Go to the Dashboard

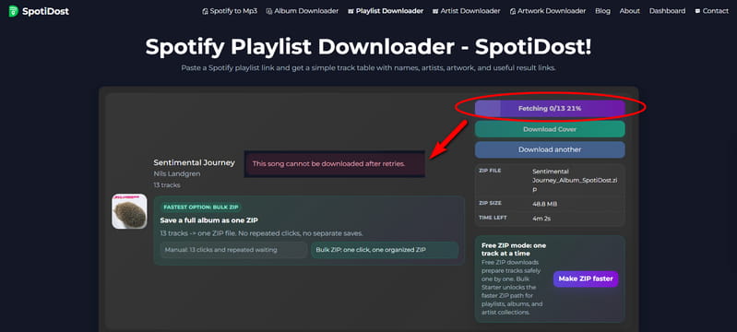point(667,11)
